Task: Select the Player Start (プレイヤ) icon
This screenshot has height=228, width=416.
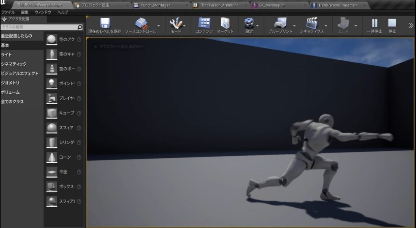Action: (x=52, y=98)
